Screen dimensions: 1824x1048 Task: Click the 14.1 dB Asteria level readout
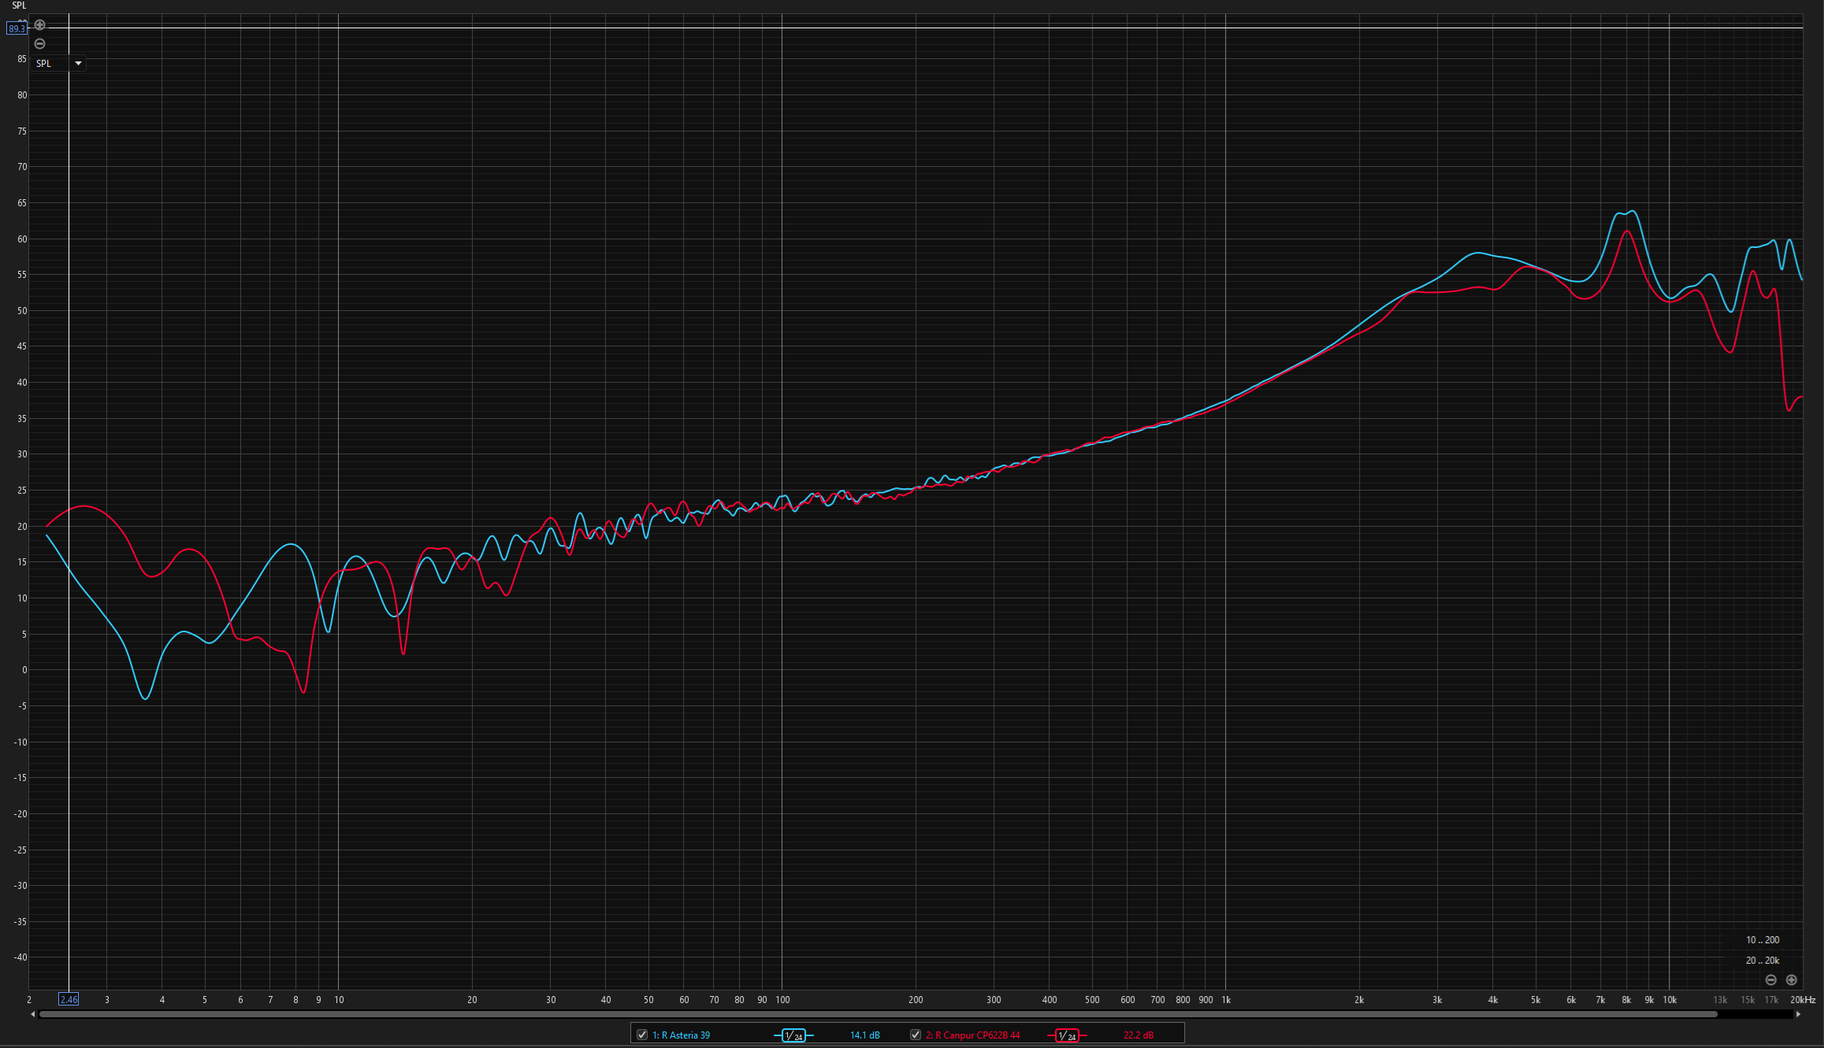pos(864,1035)
